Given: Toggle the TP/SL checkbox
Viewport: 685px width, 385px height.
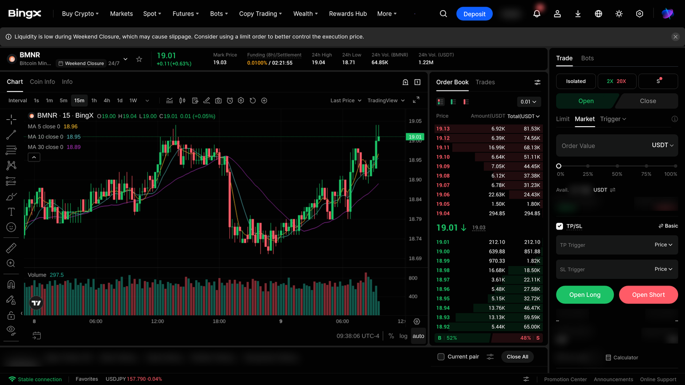Looking at the screenshot, I should pos(559,226).
